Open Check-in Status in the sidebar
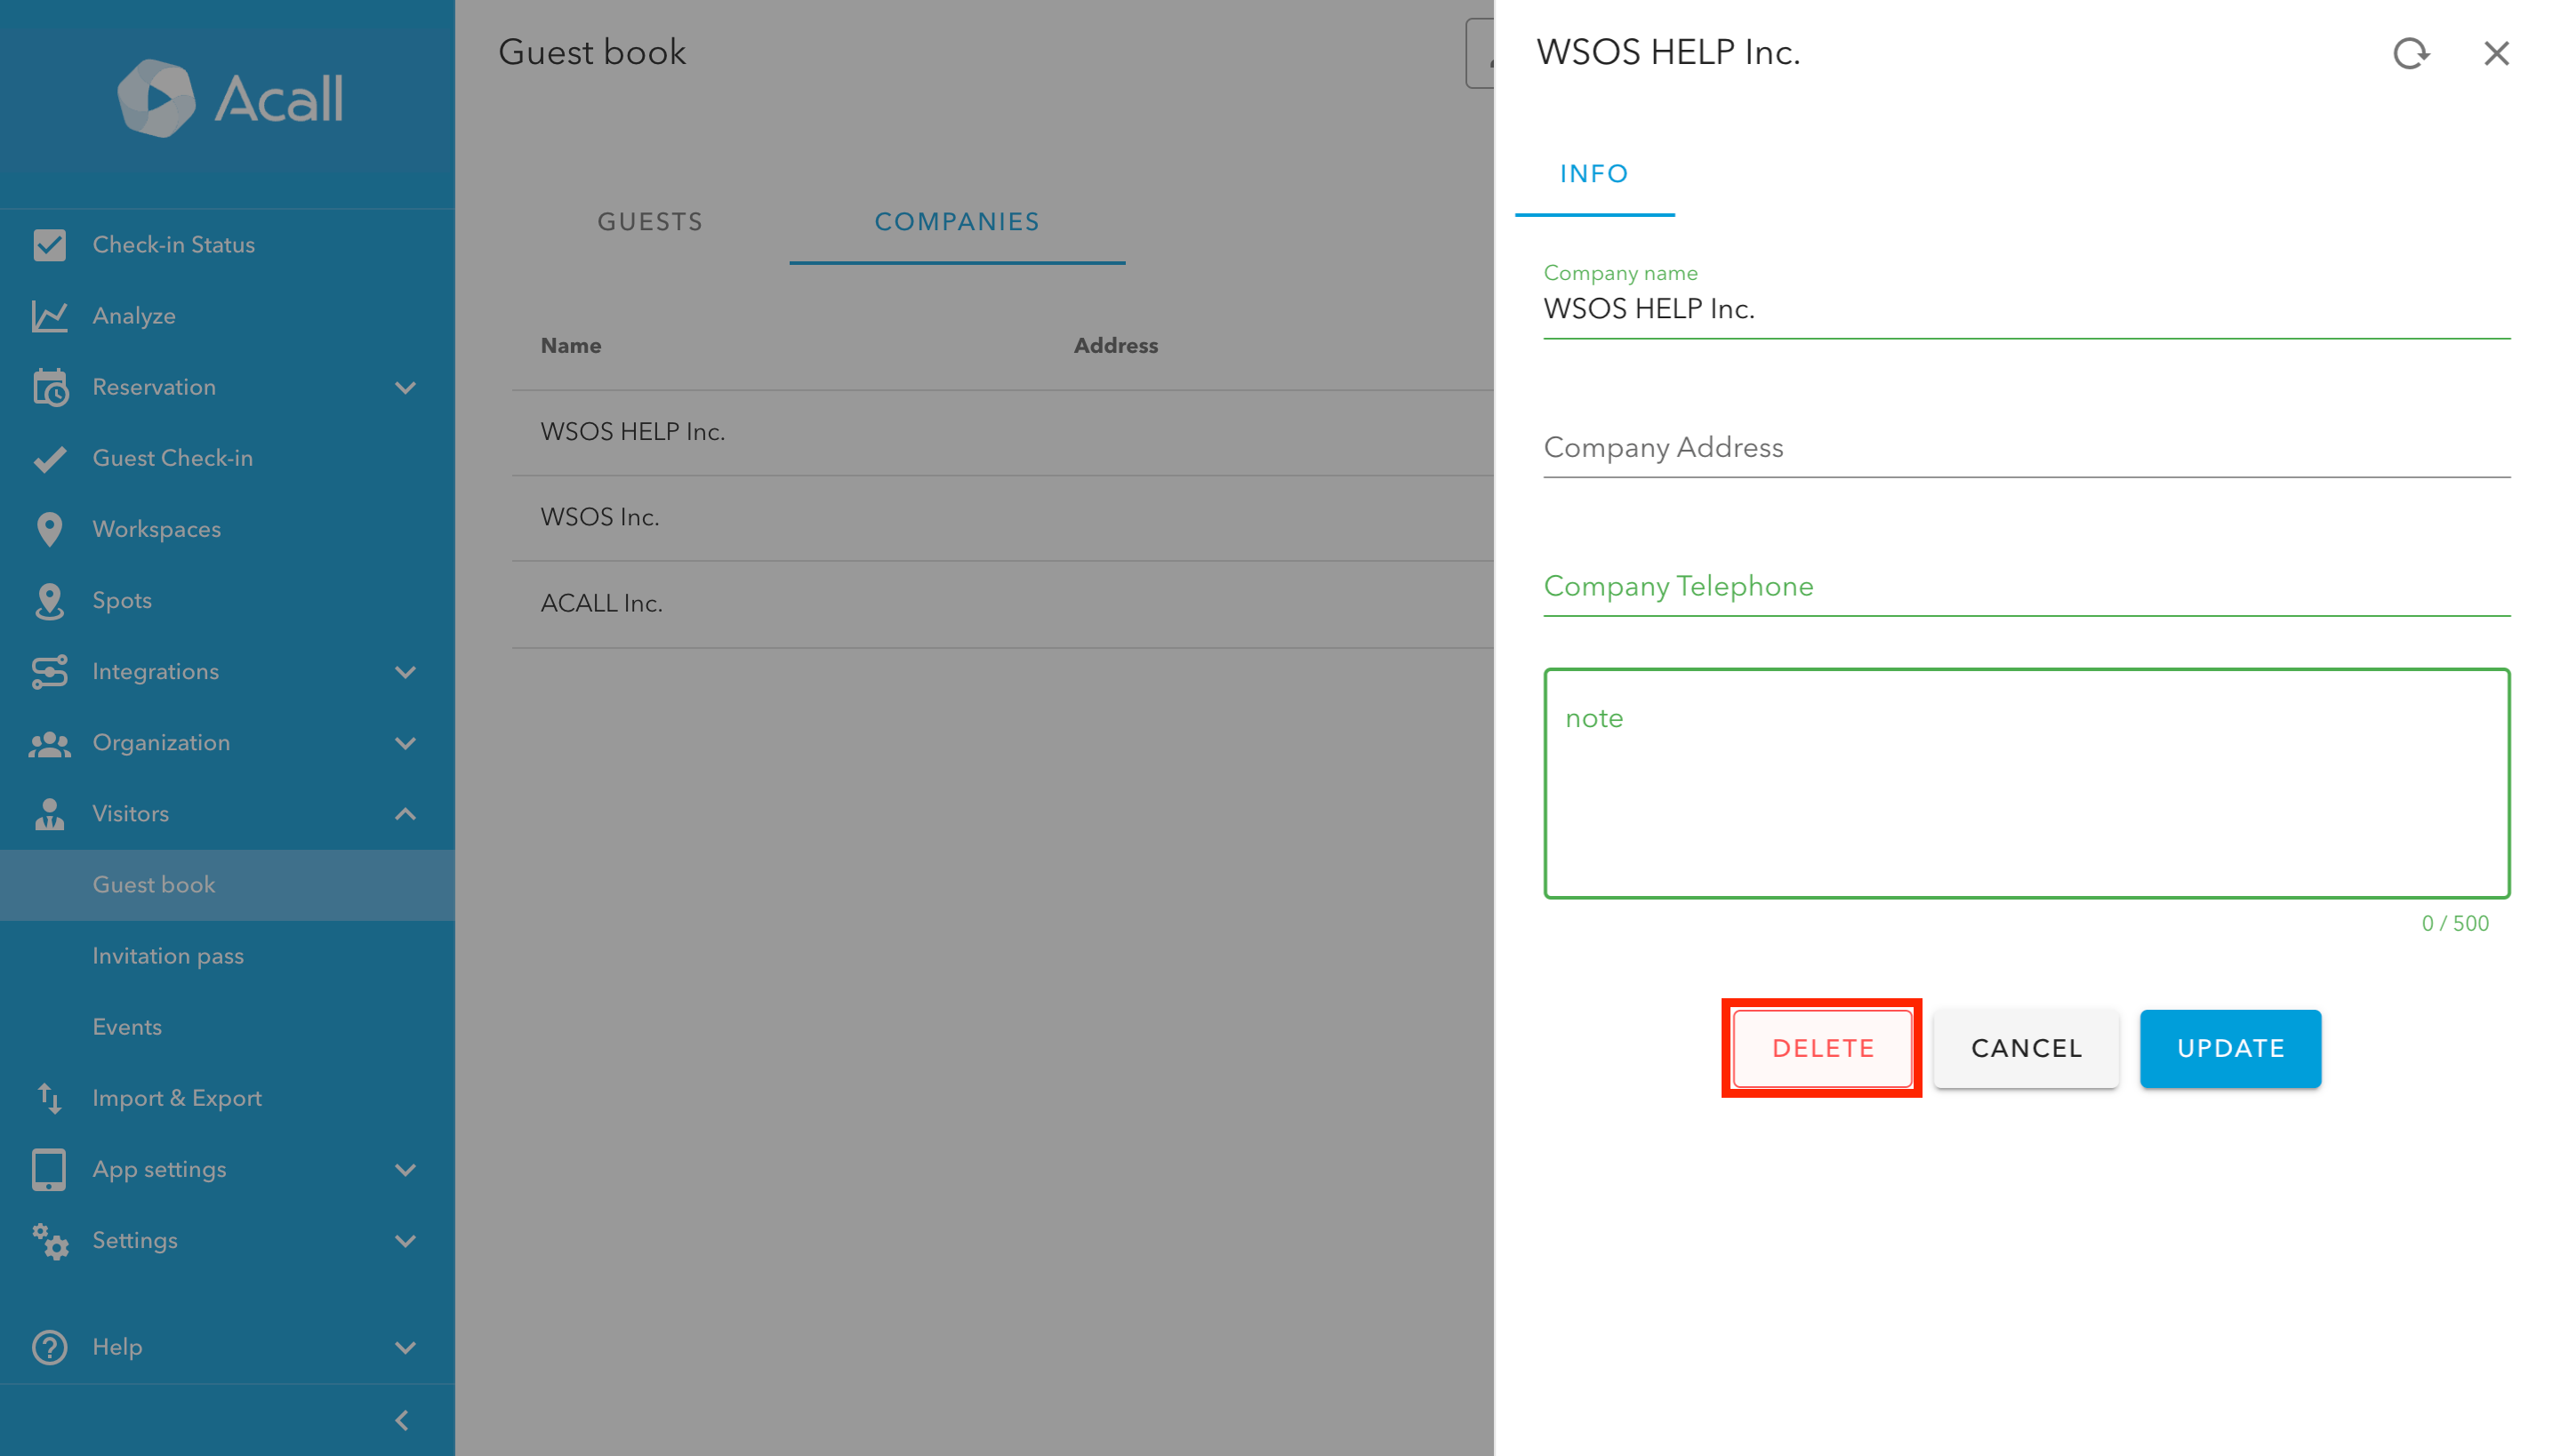The width and height of the screenshot is (2561, 1456). pos(227,245)
